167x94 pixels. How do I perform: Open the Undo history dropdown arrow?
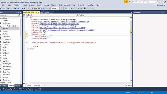24,8
